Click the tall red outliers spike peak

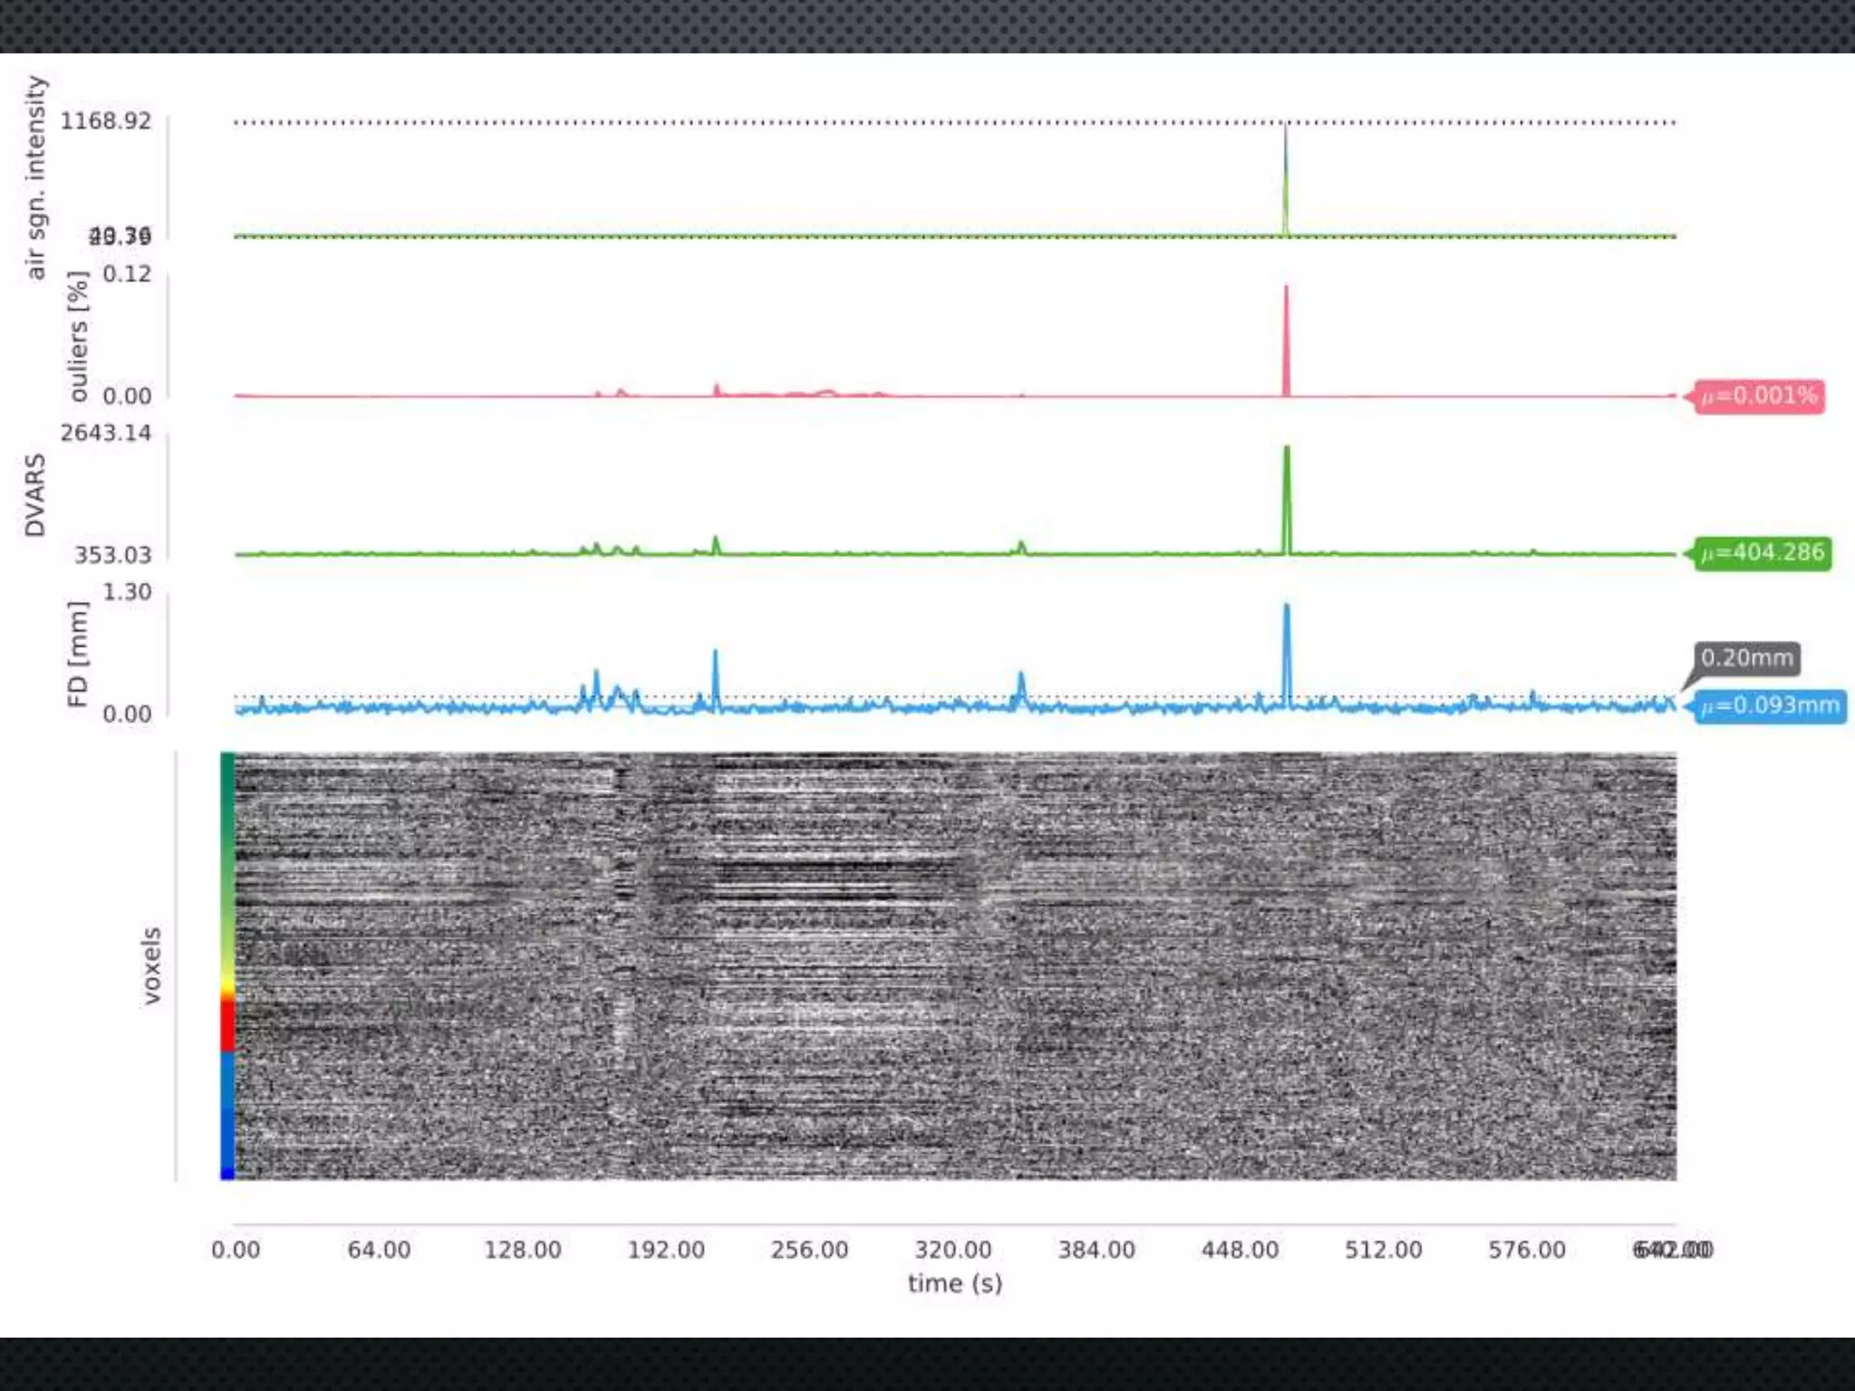coord(1285,290)
